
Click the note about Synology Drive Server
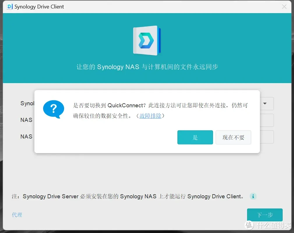(128, 197)
